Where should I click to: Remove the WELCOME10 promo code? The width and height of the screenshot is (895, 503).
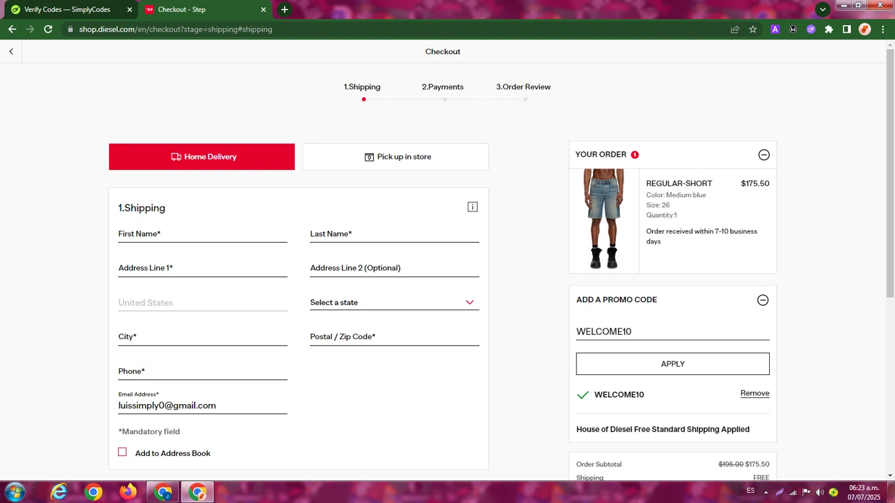pyautogui.click(x=755, y=393)
